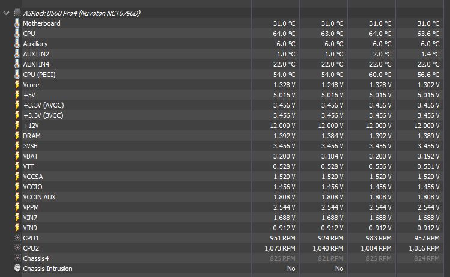This screenshot has width=450, height=277.
Task: Select the ASRock B560 Pro4 (Nuvoton NCT6796D) header
Action: [82, 13]
